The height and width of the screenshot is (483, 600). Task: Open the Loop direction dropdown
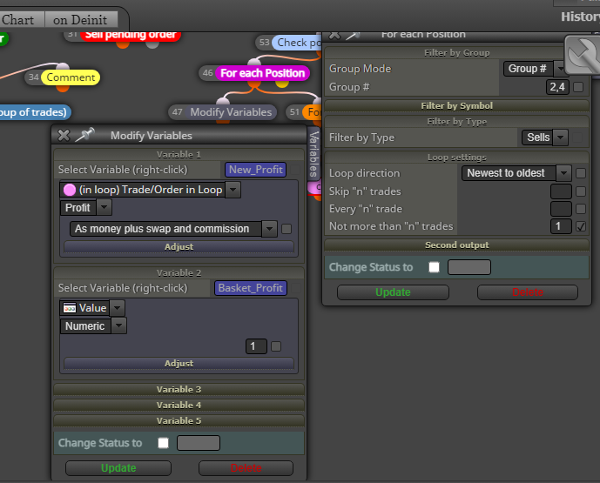563,173
